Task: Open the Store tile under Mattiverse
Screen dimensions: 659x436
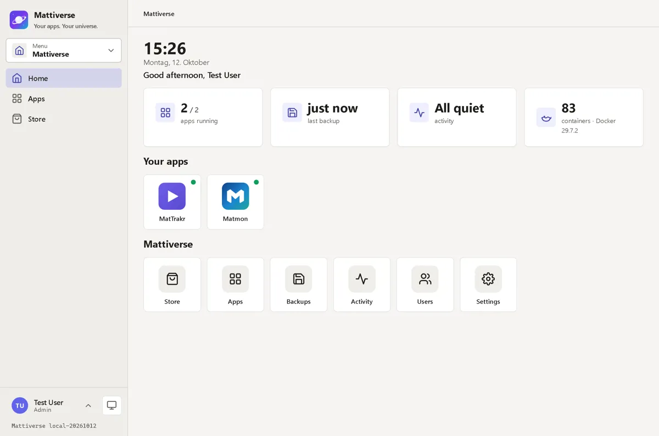Action: coord(172,284)
